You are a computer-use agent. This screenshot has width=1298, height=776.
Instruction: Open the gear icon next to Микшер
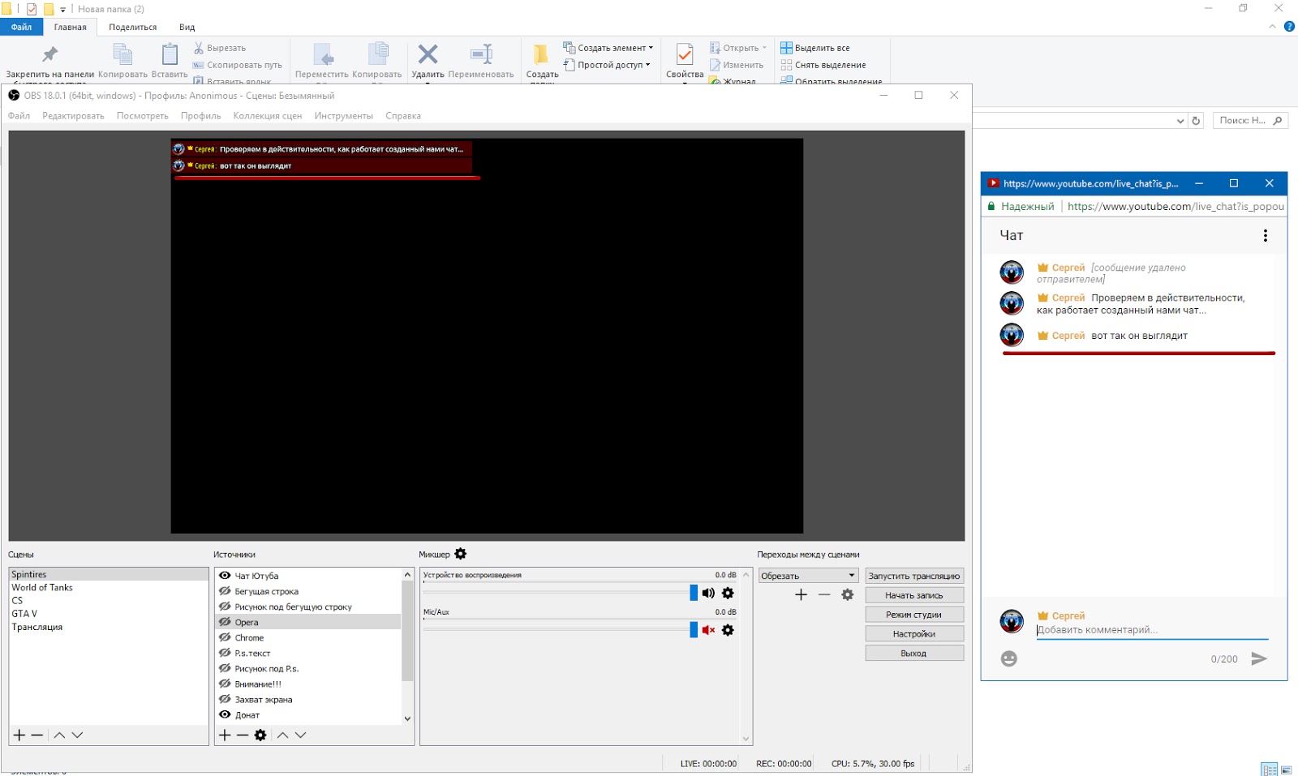461,554
